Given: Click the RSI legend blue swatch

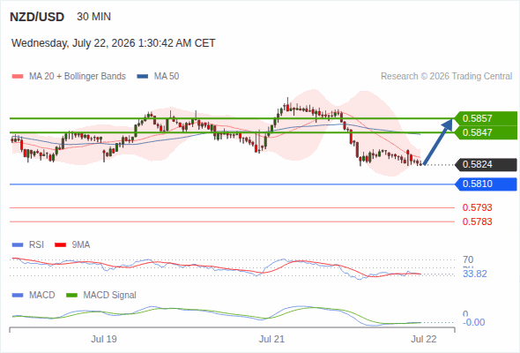Looking at the screenshot, I should pos(18,245).
